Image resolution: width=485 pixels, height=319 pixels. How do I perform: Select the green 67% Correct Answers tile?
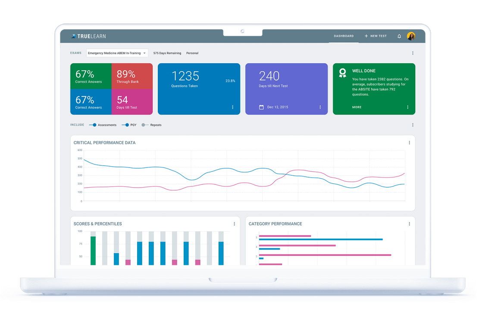pos(91,76)
